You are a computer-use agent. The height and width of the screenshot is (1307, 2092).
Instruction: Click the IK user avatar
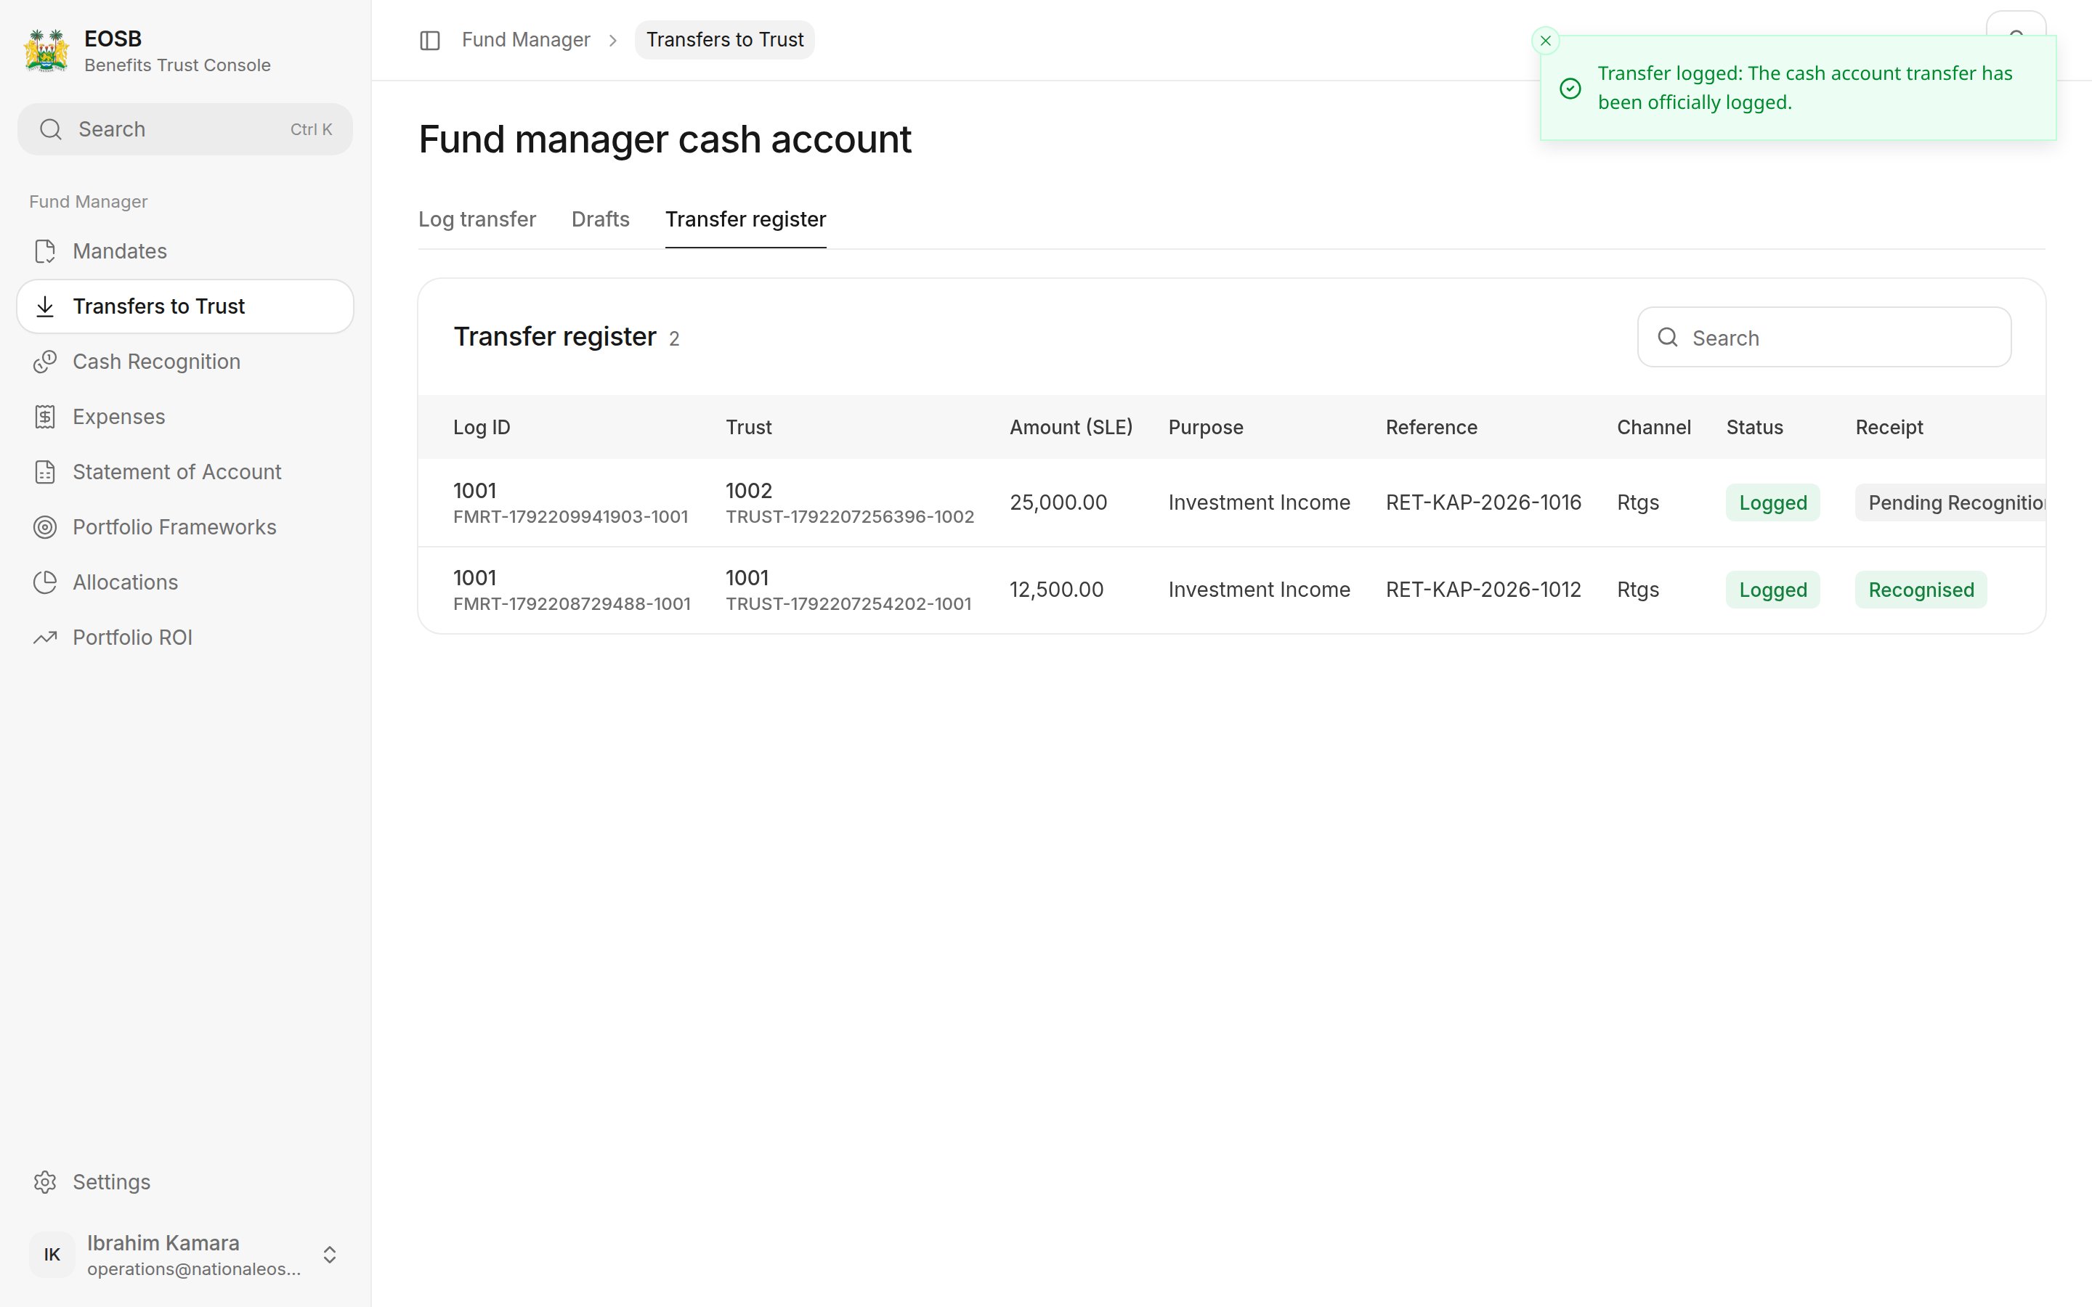pos(52,1255)
